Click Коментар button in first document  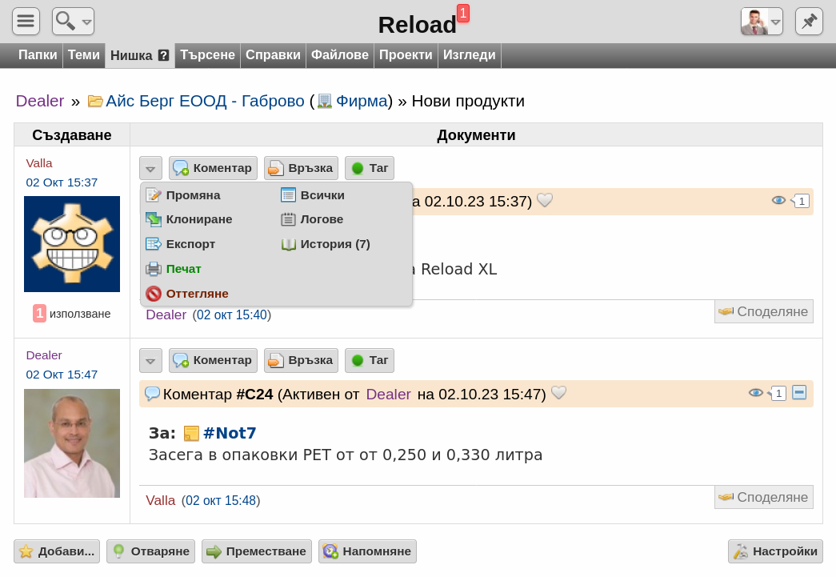[x=214, y=168]
